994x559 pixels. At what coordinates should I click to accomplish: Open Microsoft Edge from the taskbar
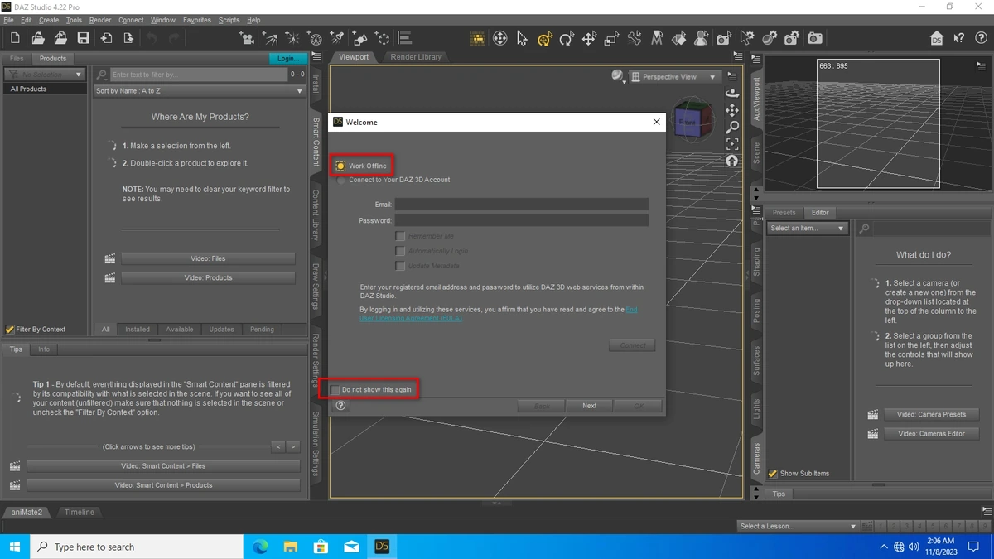tap(260, 547)
